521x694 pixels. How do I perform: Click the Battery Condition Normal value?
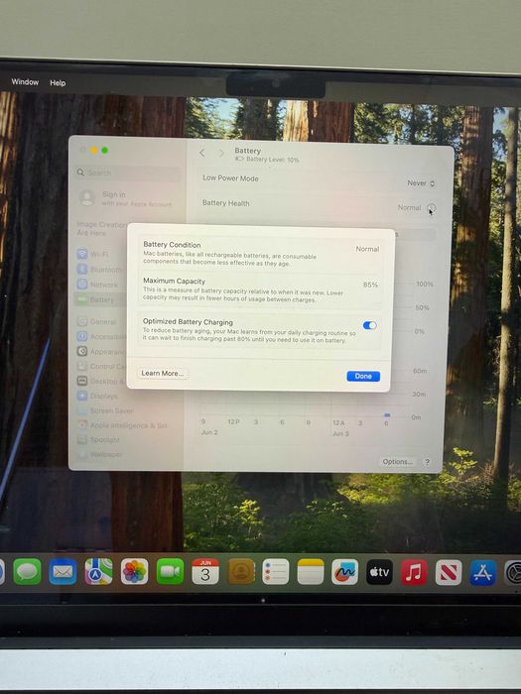pos(367,249)
